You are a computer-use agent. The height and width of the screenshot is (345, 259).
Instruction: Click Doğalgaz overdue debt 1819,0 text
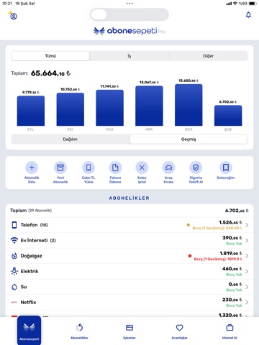[x=218, y=259]
